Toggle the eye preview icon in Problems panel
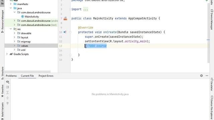This screenshot has width=214, height=120. [7, 82]
